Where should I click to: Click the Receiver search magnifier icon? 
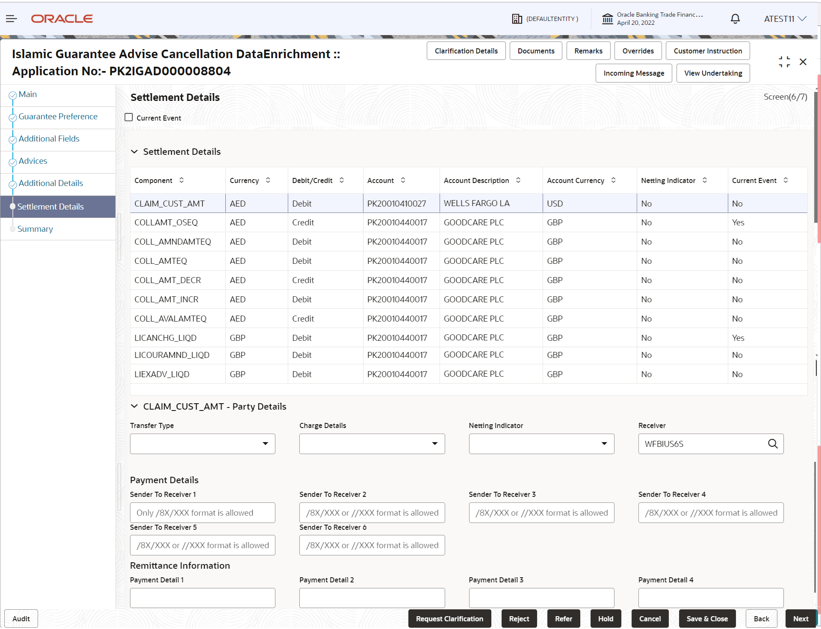773,444
